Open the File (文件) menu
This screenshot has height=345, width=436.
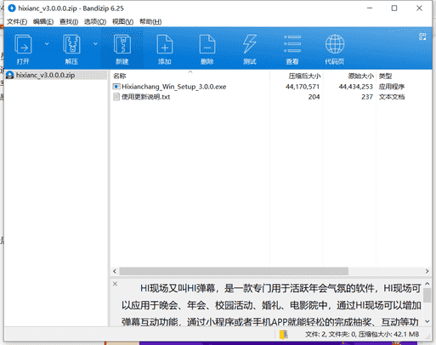(x=17, y=21)
